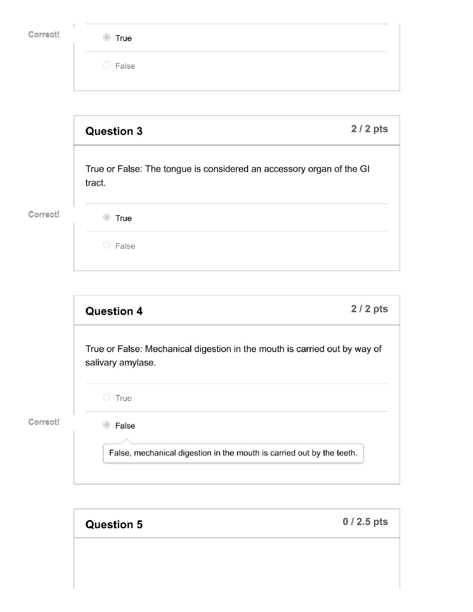Image resolution: width=473 pixels, height=612 pixels.
Task: Click the Question 3 score '2 / 2 pts'
Action: 369,129
